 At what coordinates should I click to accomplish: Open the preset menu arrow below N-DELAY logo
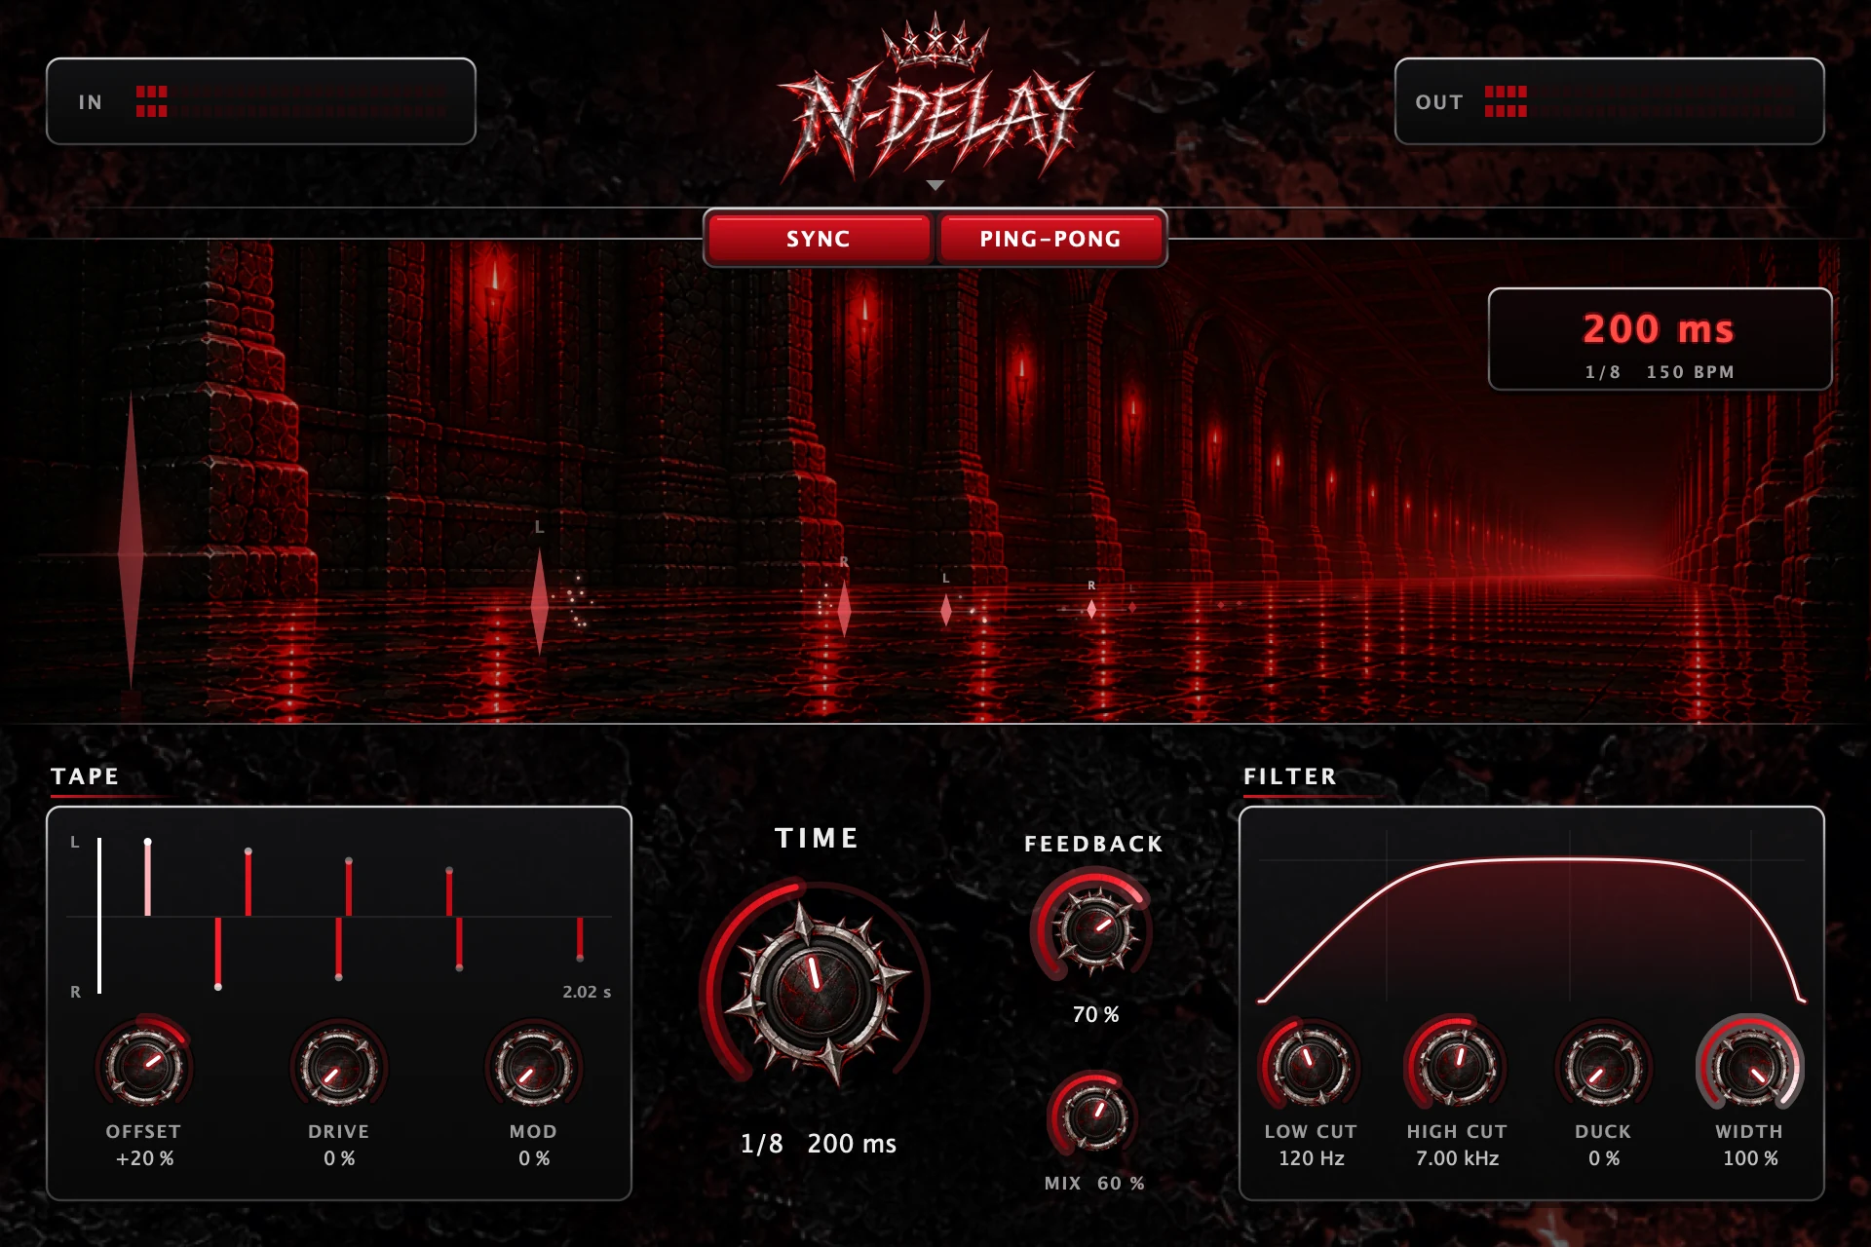click(x=935, y=185)
